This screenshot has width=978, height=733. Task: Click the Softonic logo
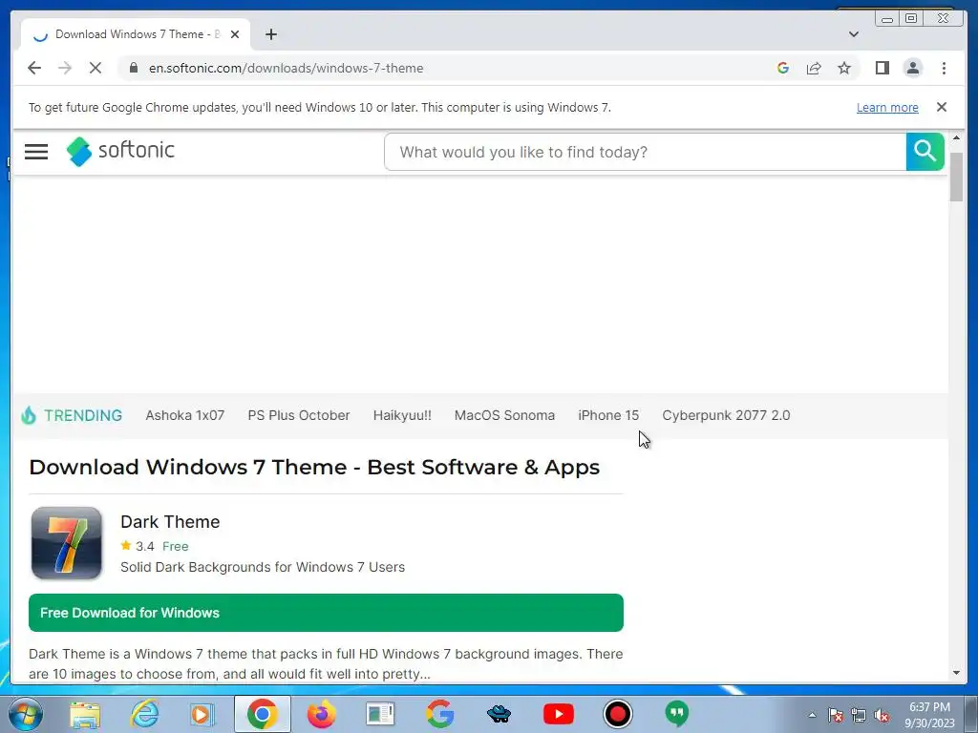[120, 151]
